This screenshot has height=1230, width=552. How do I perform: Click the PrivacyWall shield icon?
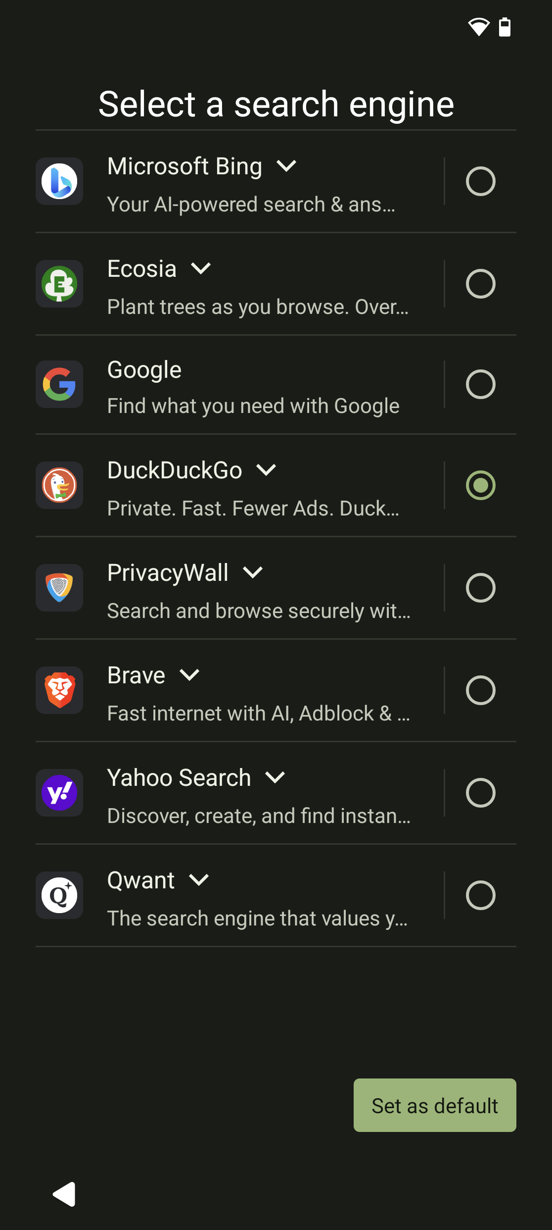[59, 588]
